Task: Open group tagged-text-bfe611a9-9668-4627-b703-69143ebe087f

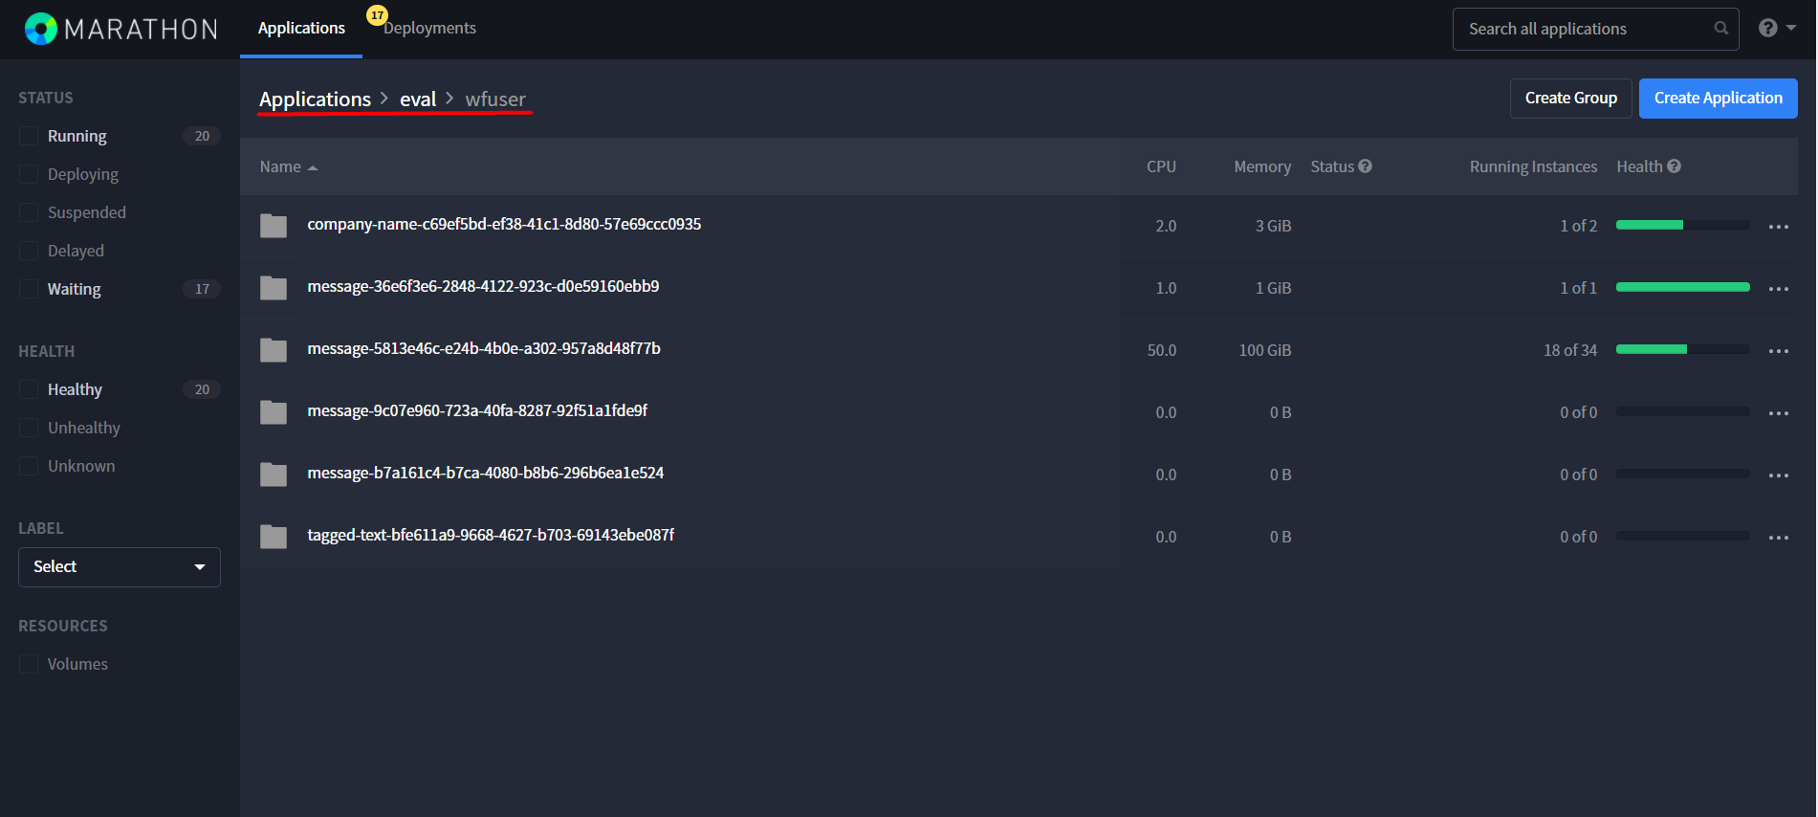Action: coord(491,535)
